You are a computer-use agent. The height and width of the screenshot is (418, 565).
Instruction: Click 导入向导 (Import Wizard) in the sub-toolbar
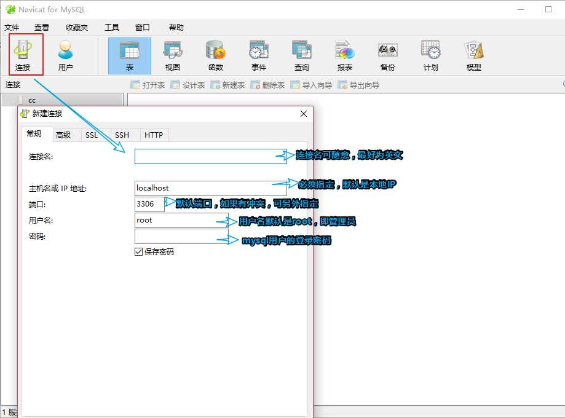click(312, 85)
